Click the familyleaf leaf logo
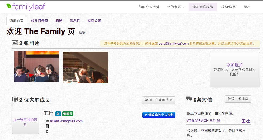 click(8, 6)
